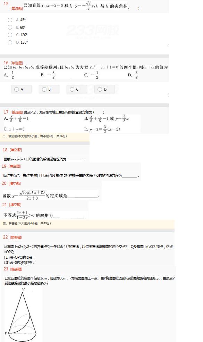Click question number 15
Image resolution: width=203 pixels, height=342 pixels.
pyautogui.click(x=6, y=4)
